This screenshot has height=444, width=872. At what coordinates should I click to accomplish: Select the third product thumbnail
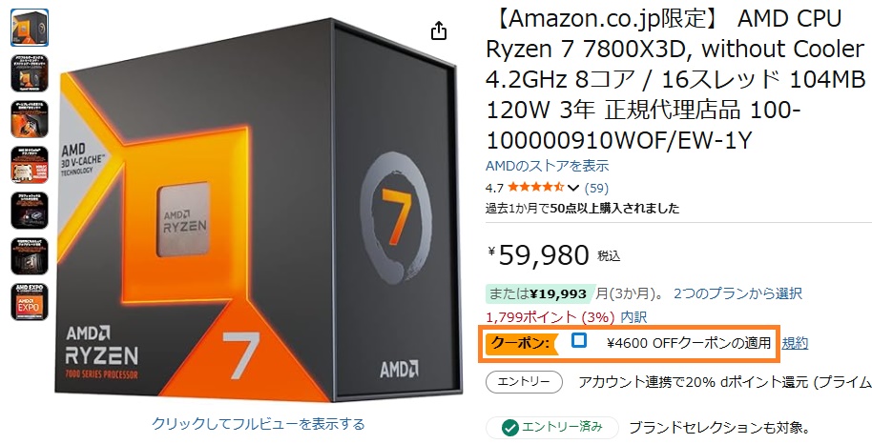(x=30, y=119)
